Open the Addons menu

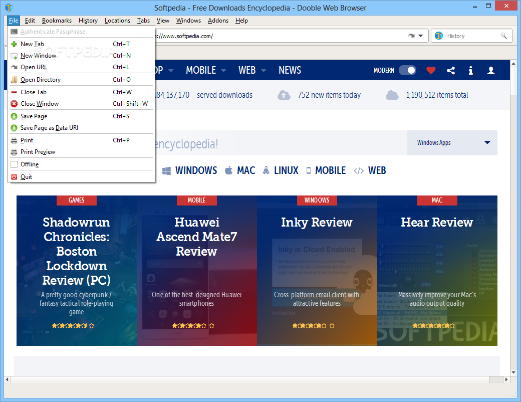click(218, 21)
